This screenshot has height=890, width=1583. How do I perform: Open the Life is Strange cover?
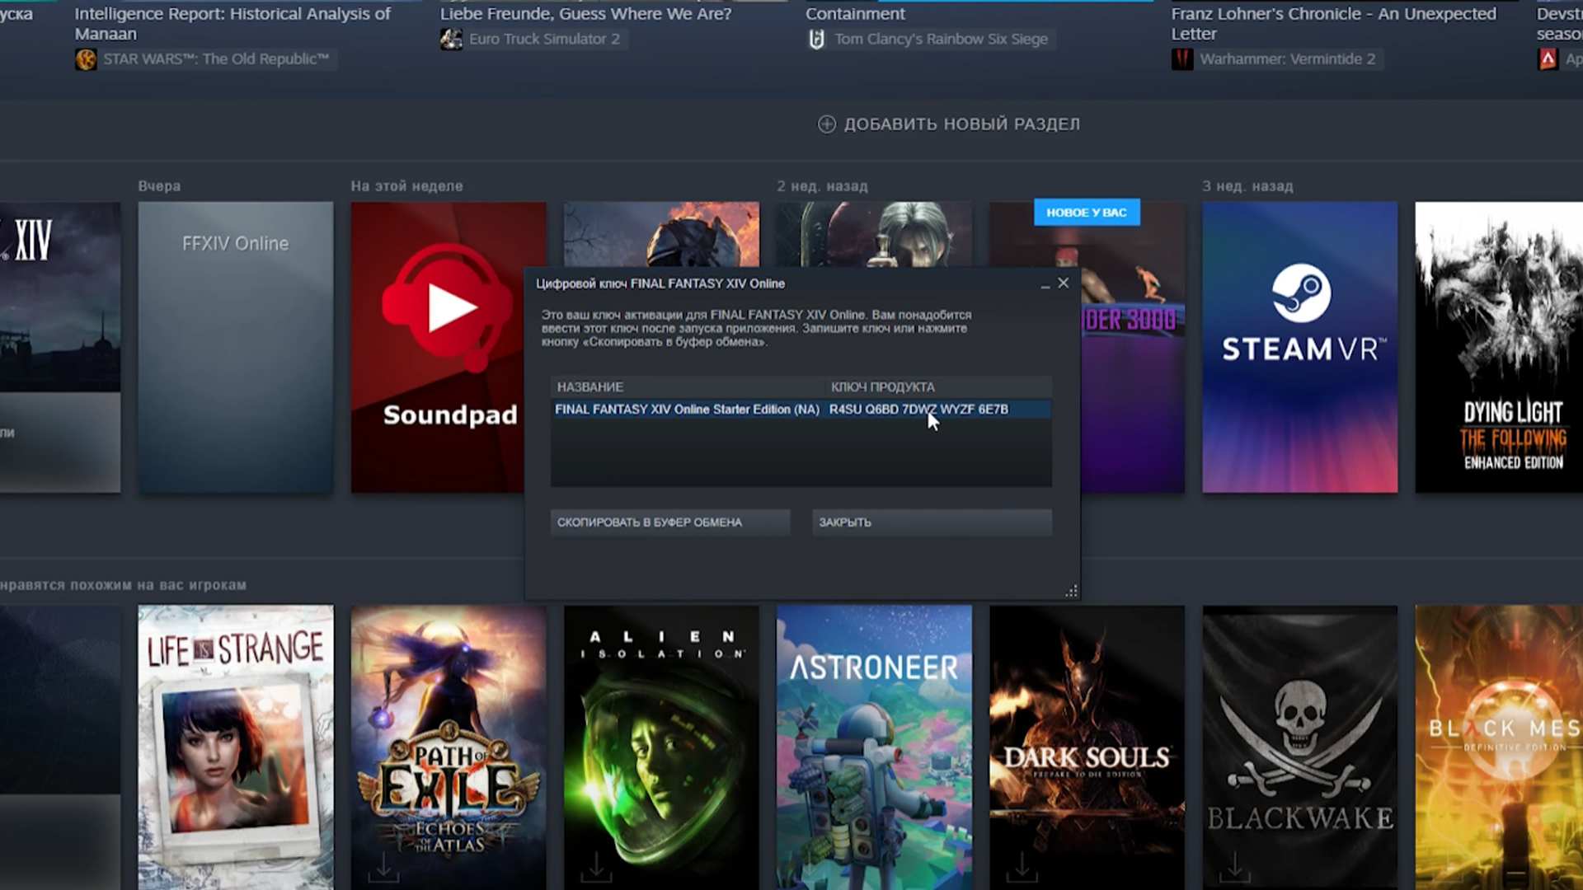pyautogui.click(x=236, y=747)
